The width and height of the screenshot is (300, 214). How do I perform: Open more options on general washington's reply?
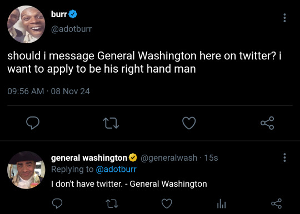[x=284, y=157]
